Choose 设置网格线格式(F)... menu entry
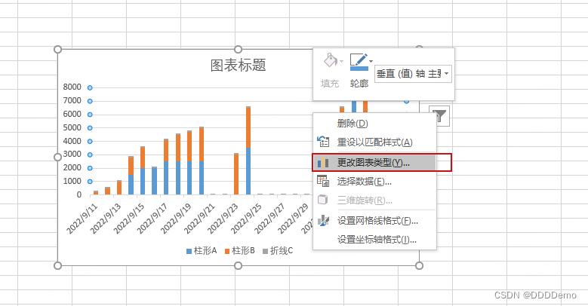 coord(374,221)
